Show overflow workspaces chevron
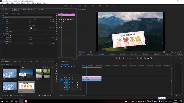This screenshot has width=184, height=103. click(x=120, y=6)
